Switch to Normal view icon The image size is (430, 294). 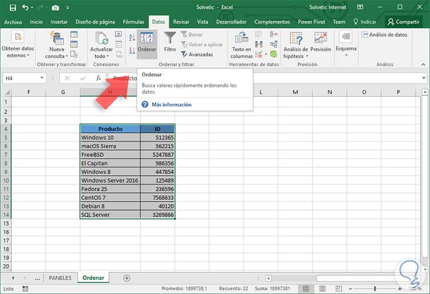(306, 289)
